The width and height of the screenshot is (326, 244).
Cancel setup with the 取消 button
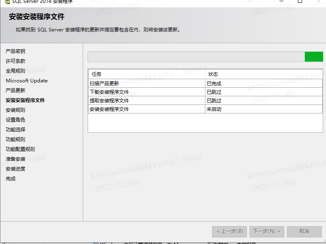pos(304,231)
